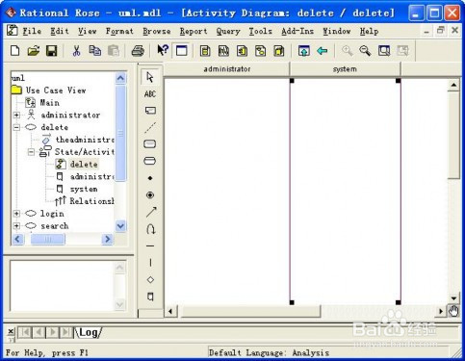
Task: Open the Browse menu
Action: [x=157, y=31]
